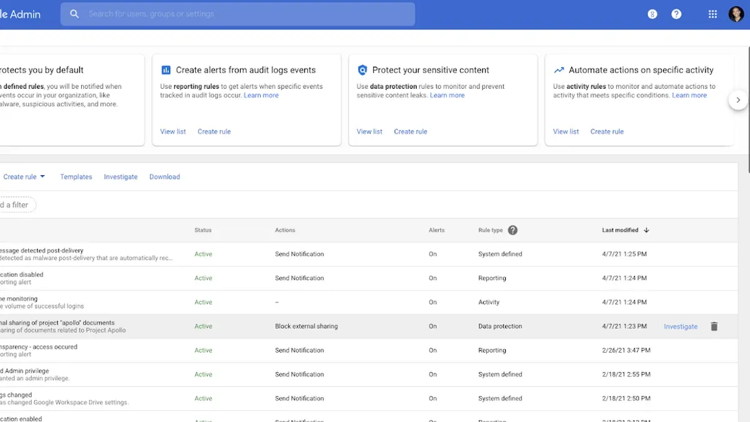Open Learn more for data protection rules
This screenshot has width=750, height=422.
pos(447,95)
